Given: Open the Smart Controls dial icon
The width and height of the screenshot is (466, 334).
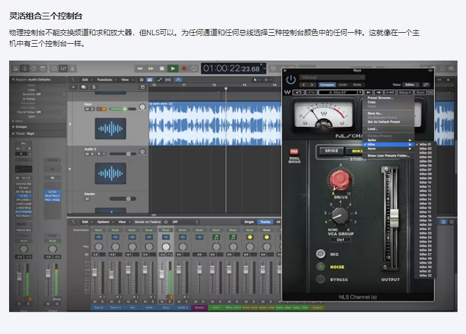Looking at the screenshot, I should pyautogui.click(x=54, y=69).
